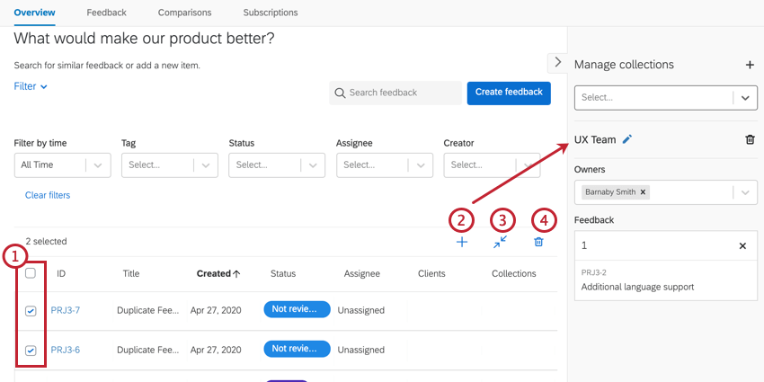Uncheck the PRJ3-7 row checkbox
764x382 pixels.
tap(31, 310)
